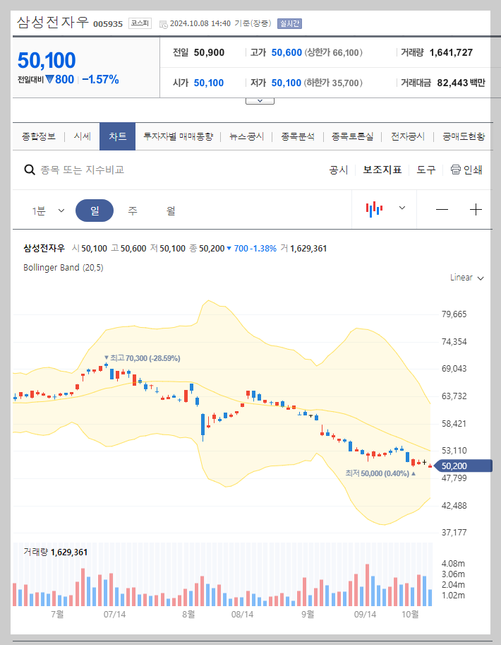Zoom out using the minus icon
Image resolution: width=501 pixels, height=645 pixels.
(x=441, y=210)
